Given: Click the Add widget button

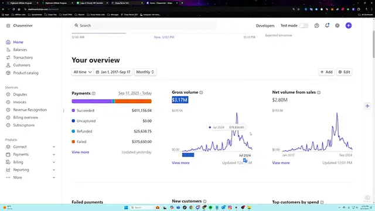Looking at the screenshot, I should click(326, 72).
